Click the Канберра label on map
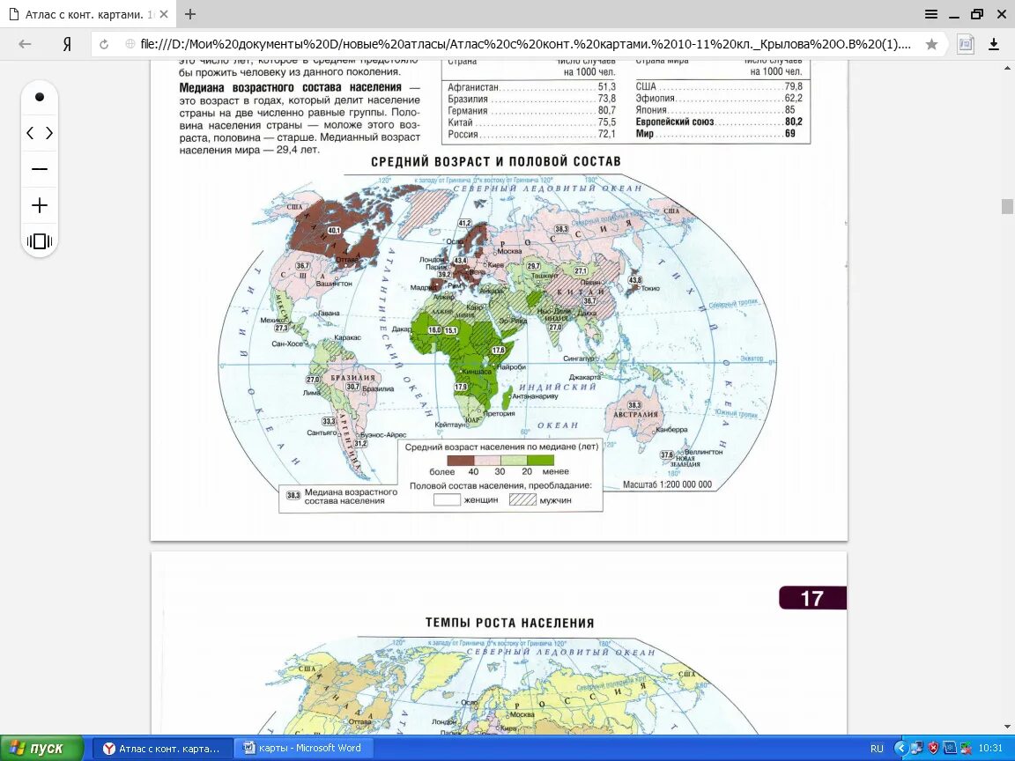 (x=671, y=430)
